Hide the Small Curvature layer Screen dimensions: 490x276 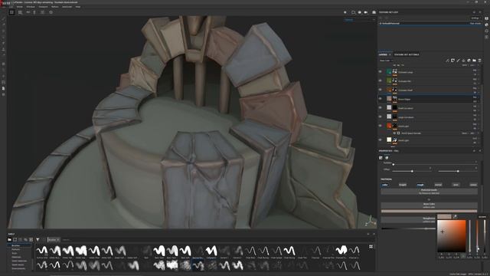pos(381,107)
